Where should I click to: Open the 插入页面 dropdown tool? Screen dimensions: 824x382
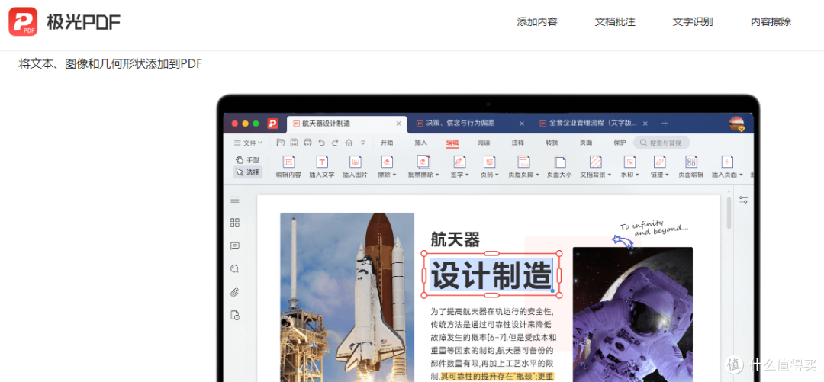coord(727,166)
